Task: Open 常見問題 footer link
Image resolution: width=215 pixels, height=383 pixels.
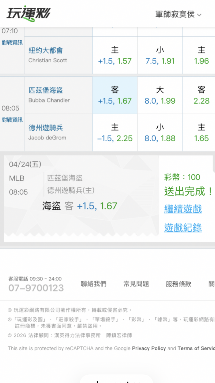Action: pyautogui.click(x=136, y=284)
